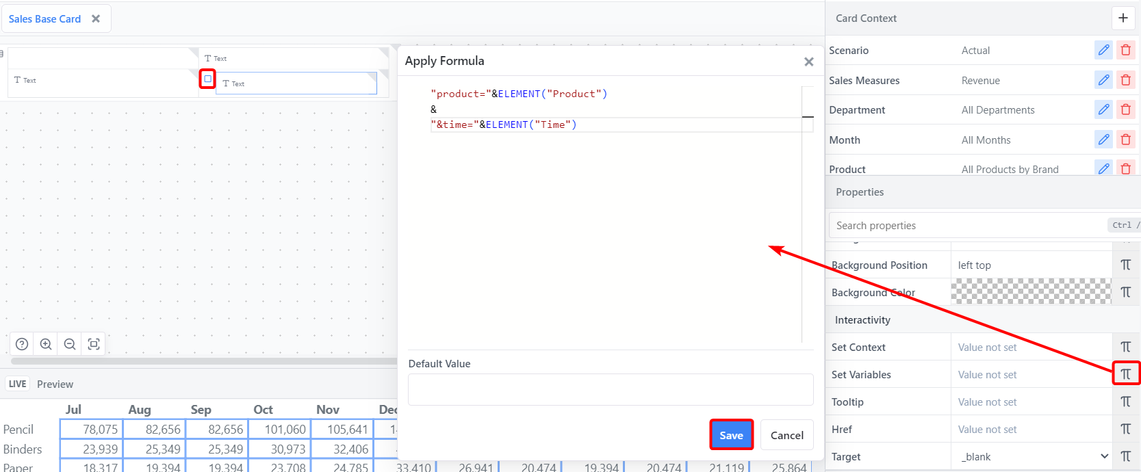
Task: Click the Href value field
Action: coord(1031,429)
